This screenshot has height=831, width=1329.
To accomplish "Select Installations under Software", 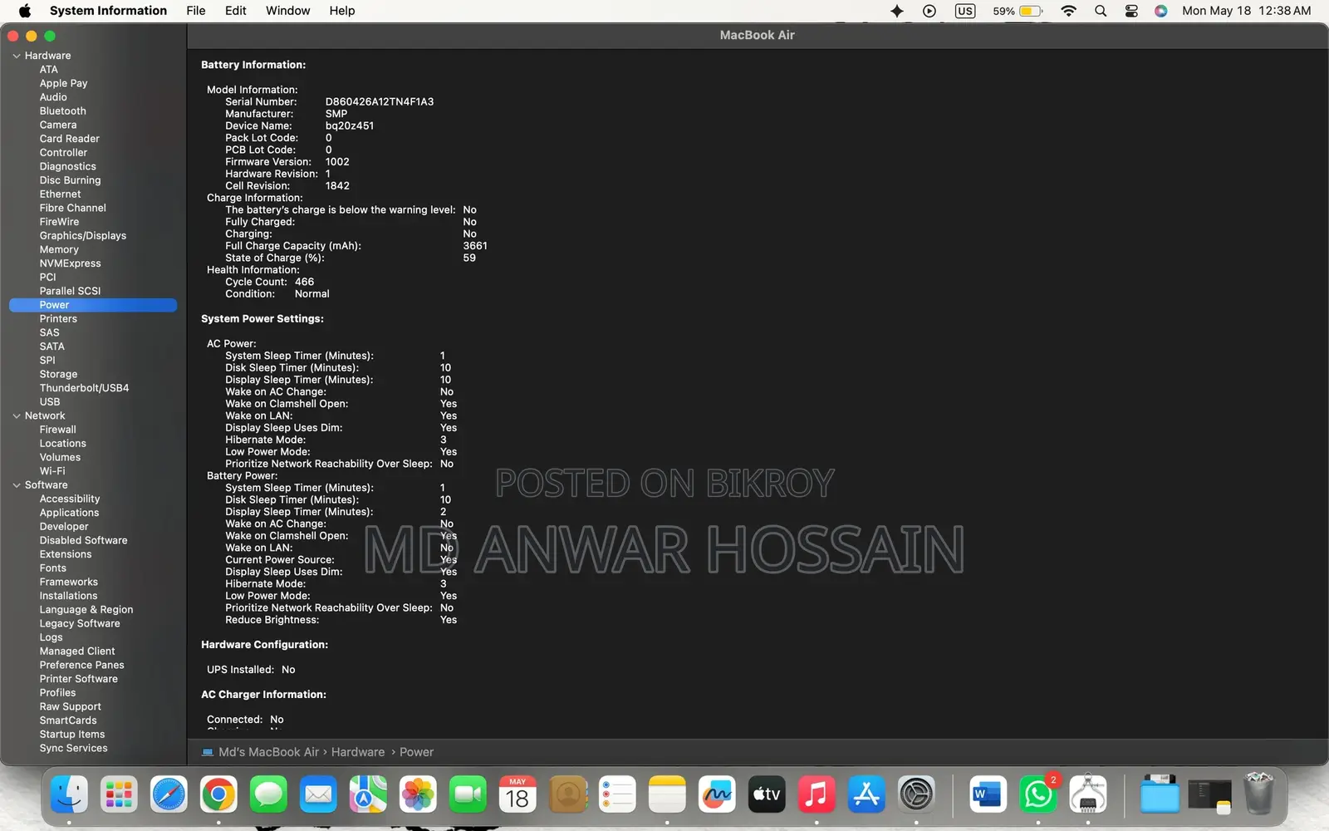I will [68, 596].
